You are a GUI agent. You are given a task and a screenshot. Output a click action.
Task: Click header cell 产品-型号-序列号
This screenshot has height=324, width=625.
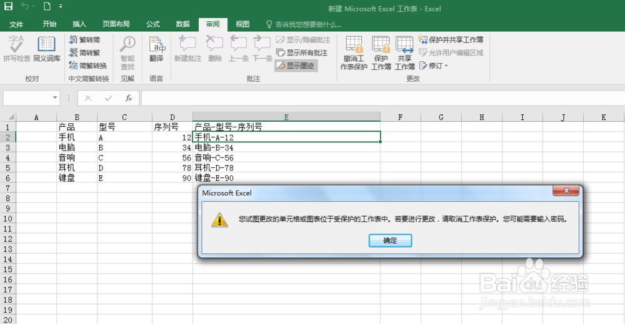(286, 127)
